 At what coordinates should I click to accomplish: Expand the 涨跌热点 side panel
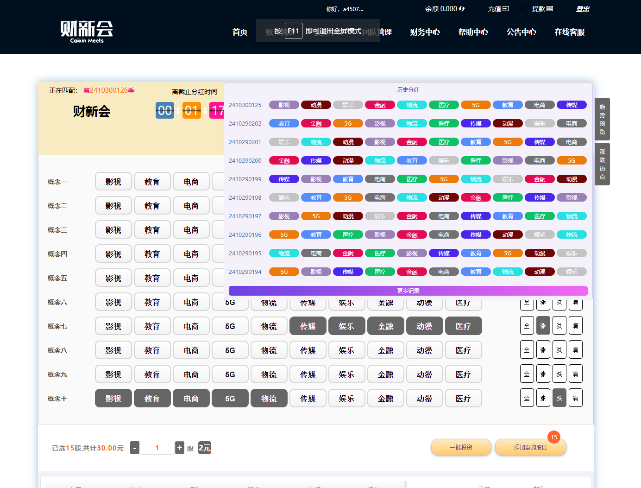click(x=602, y=164)
